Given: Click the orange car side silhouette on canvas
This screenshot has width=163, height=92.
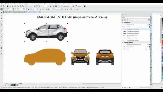Looking at the screenshot, I should click(45, 57).
